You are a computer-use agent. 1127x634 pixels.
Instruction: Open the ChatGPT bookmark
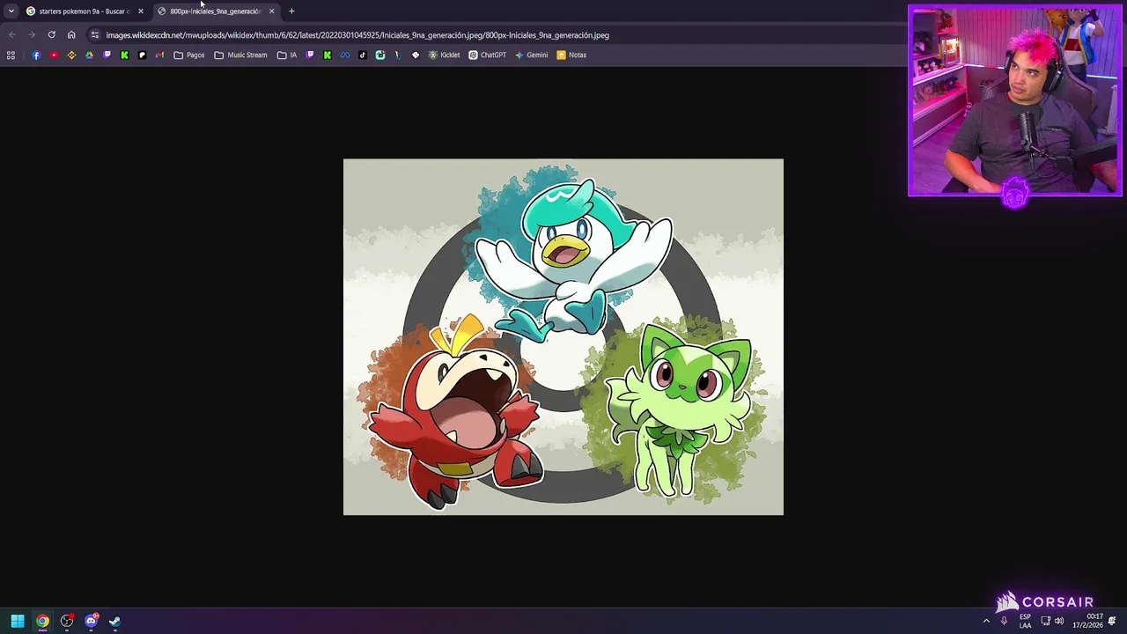pos(487,55)
